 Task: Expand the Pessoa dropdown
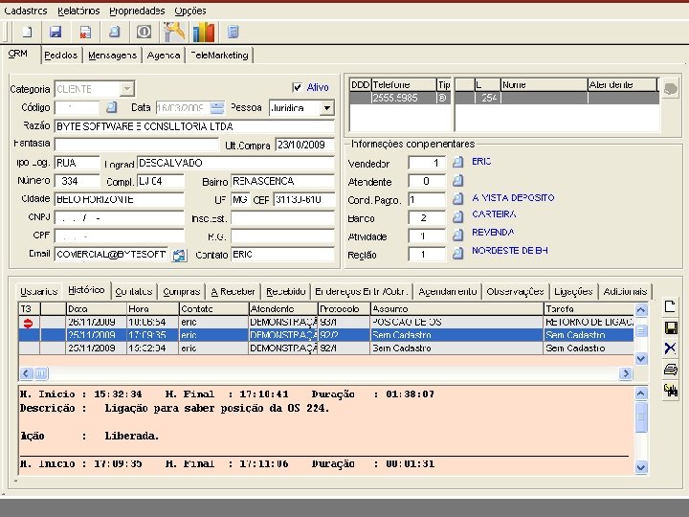326,108
